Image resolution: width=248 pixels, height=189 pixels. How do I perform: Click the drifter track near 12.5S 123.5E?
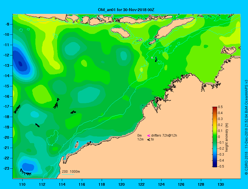[x=156, y=59]
